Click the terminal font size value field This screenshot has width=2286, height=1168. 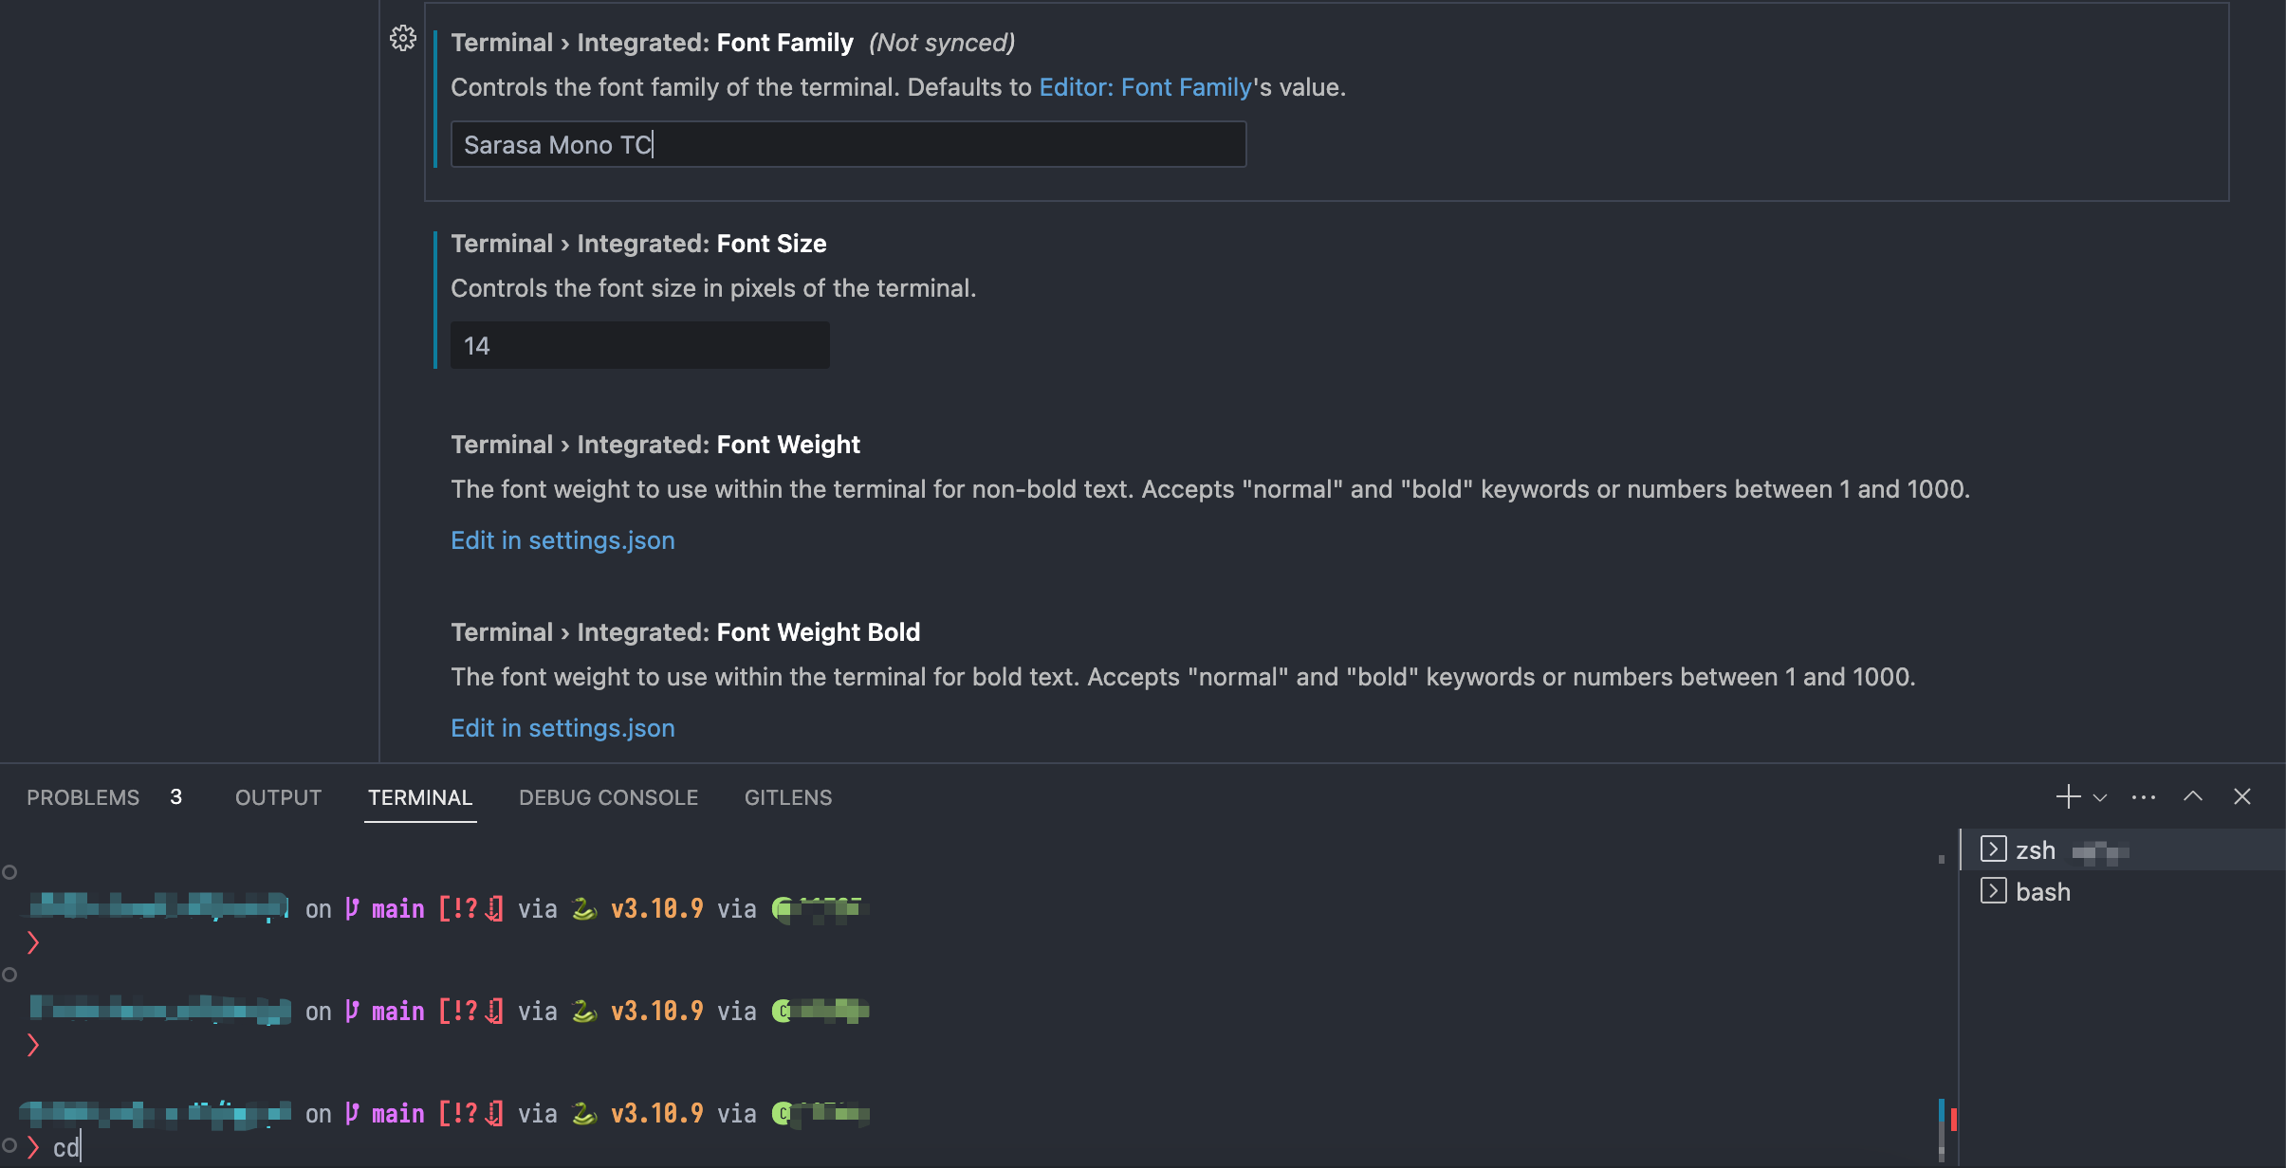point(638,344)
